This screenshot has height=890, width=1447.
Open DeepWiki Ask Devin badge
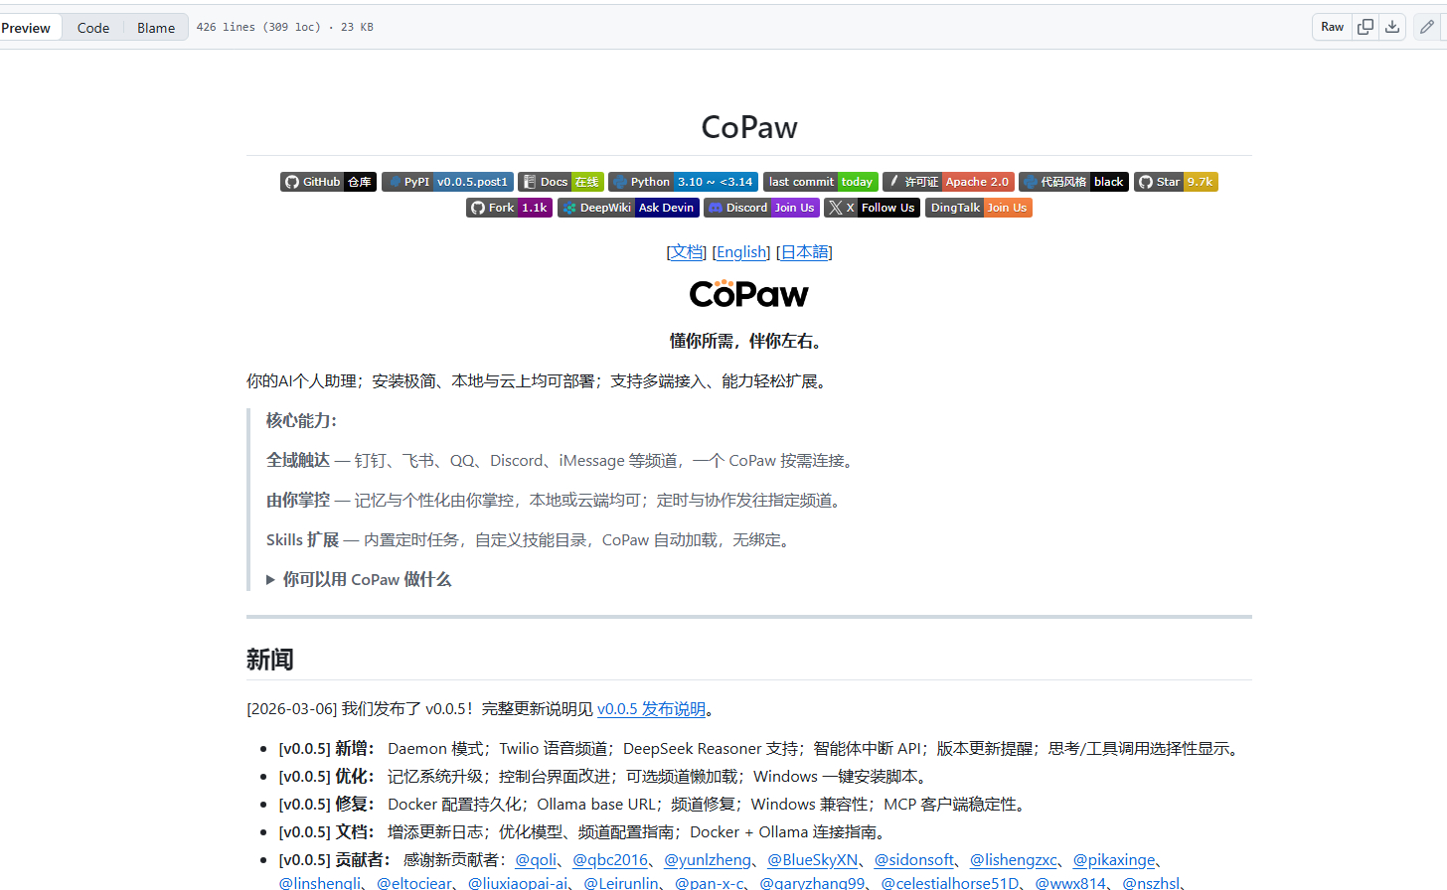628,208
